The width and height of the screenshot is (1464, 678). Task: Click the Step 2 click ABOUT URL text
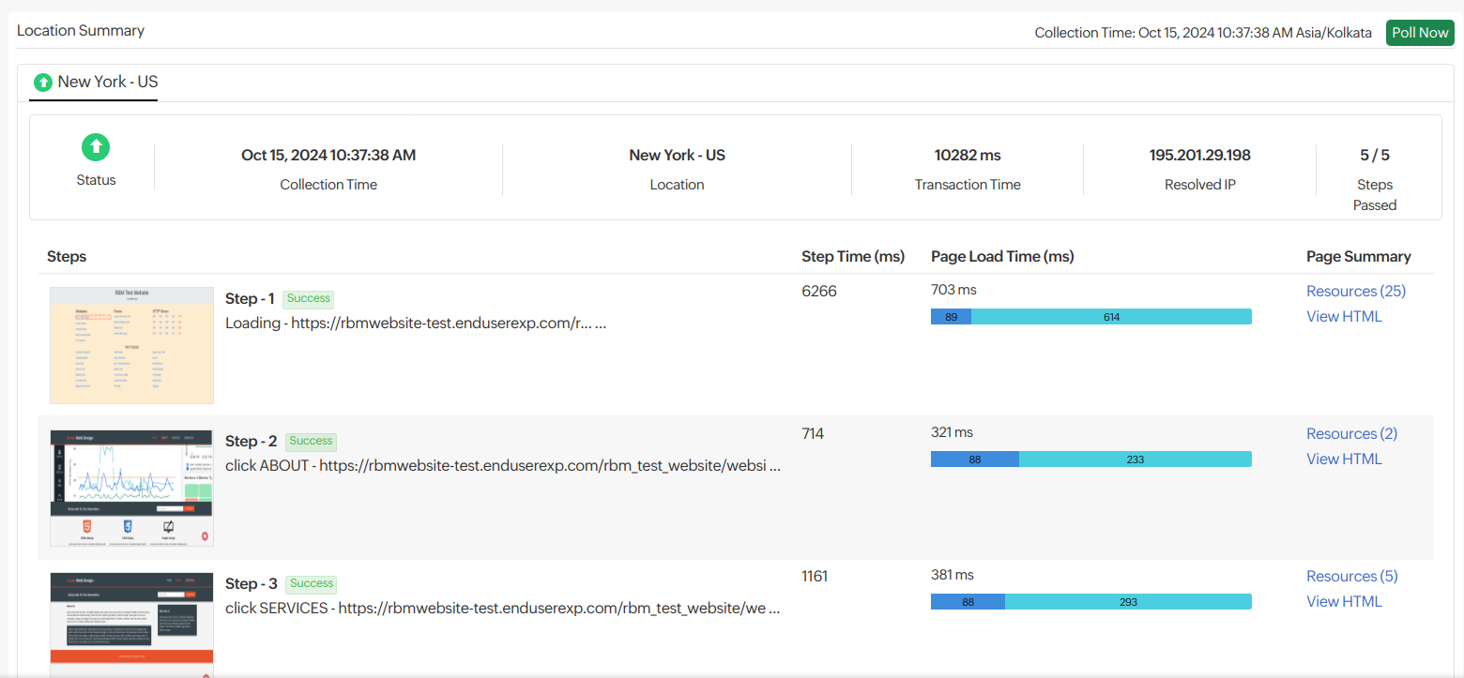click(x=502, y=465)
